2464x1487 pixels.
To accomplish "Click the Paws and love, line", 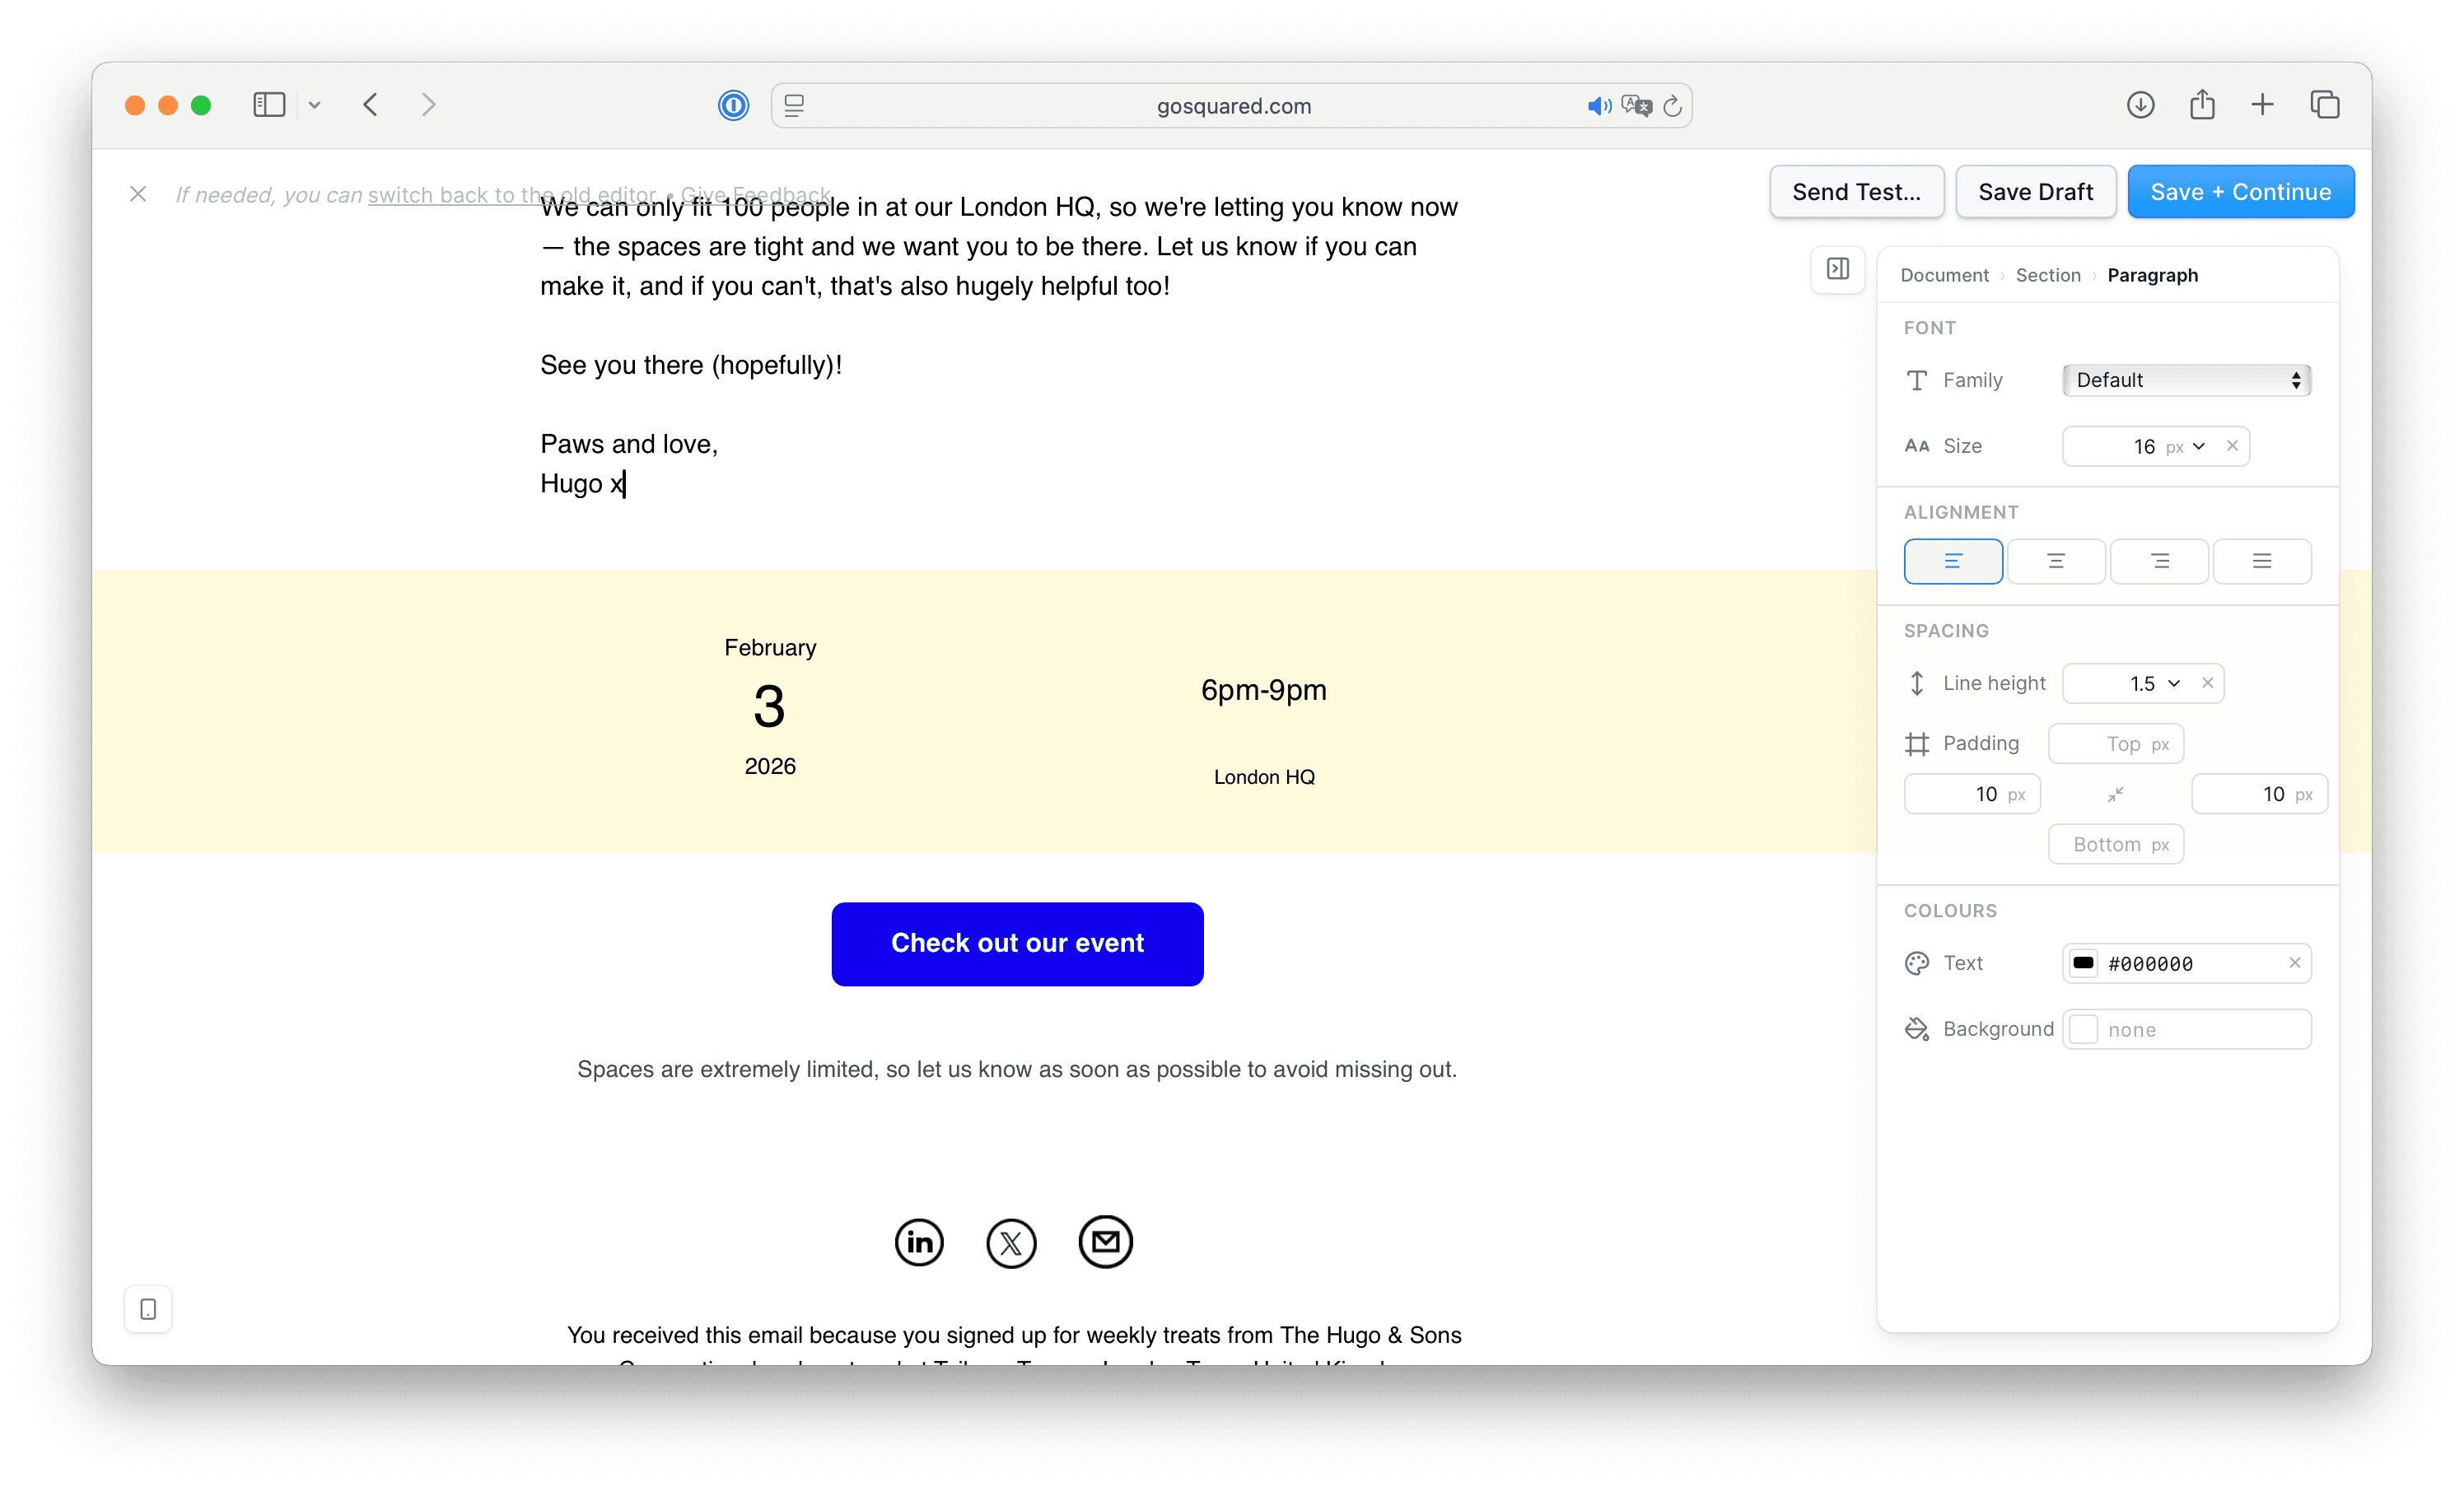I will [x=629, y=444].
